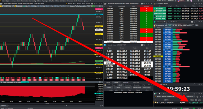Toggle the eye icon to hide balance

coord(176,1)
